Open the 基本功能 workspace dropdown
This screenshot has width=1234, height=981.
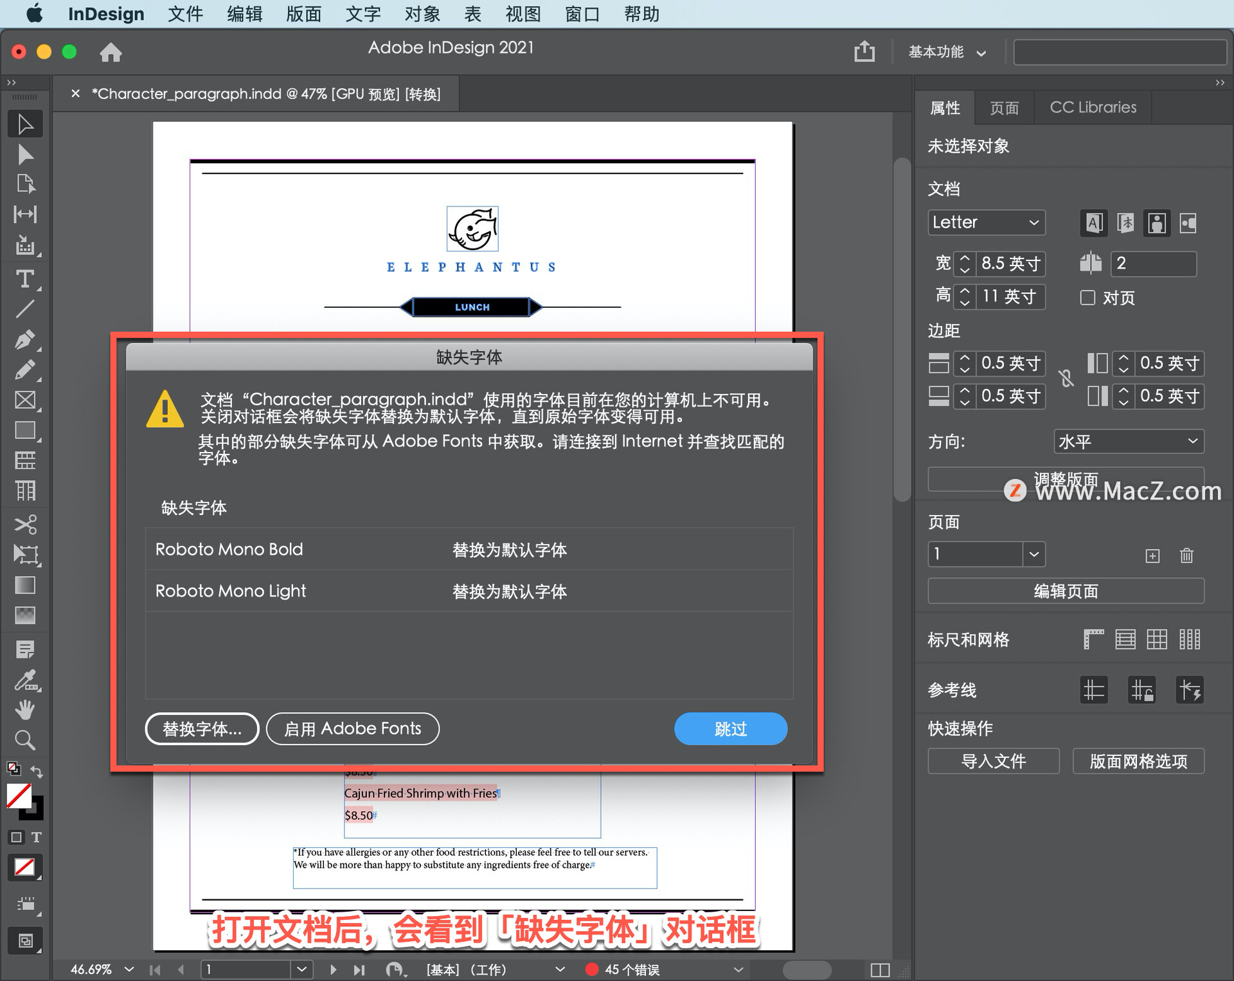pyautogui.click(x=947, y=52)
